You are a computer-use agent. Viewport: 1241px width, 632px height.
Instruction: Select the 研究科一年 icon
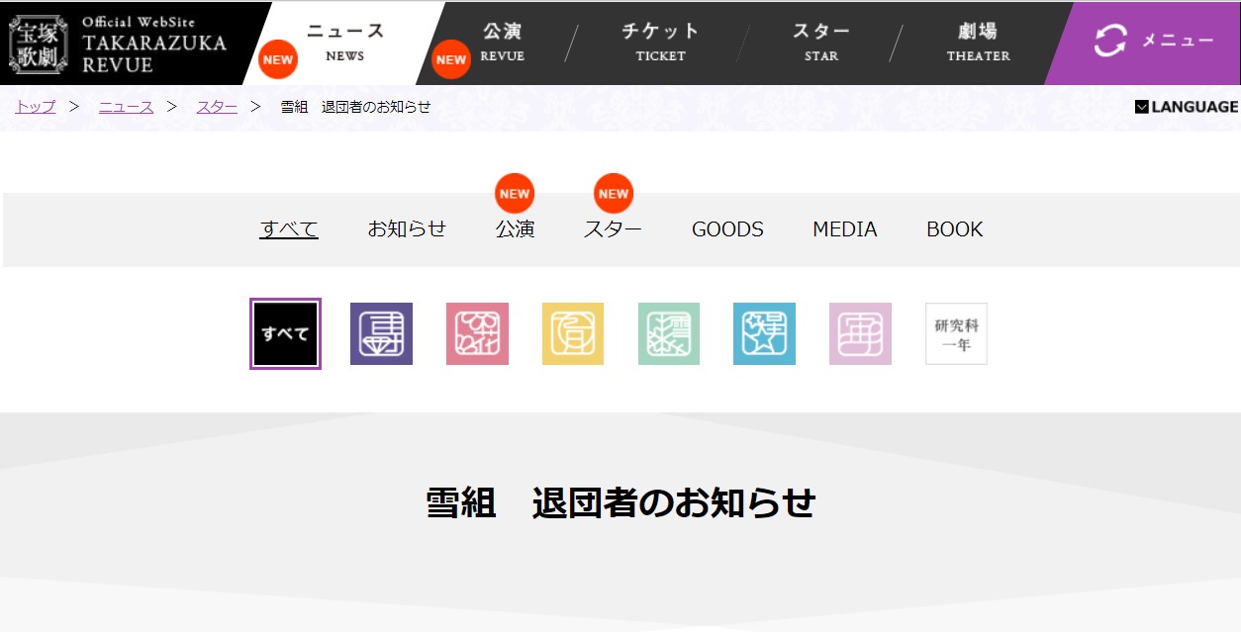pos(956,333)
